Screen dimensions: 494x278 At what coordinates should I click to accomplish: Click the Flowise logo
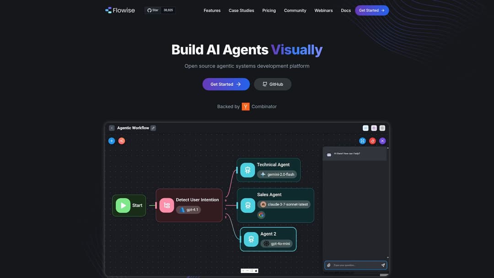(x=120, y=10)
